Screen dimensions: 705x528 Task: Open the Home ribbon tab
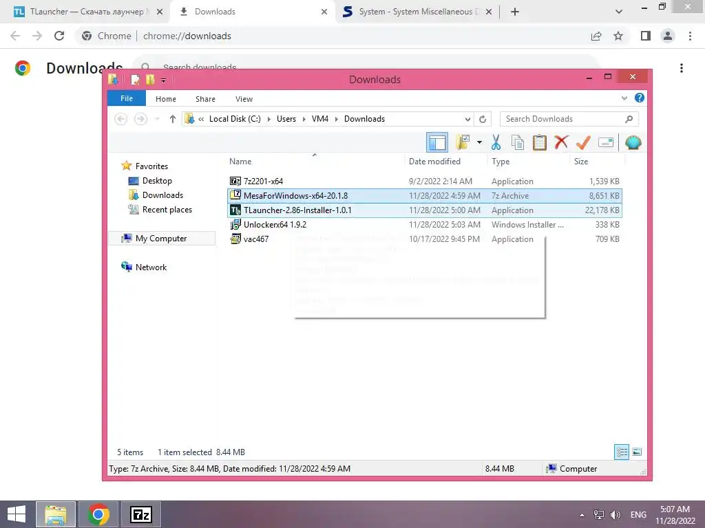pyautogui.click(x=166, y=99)
